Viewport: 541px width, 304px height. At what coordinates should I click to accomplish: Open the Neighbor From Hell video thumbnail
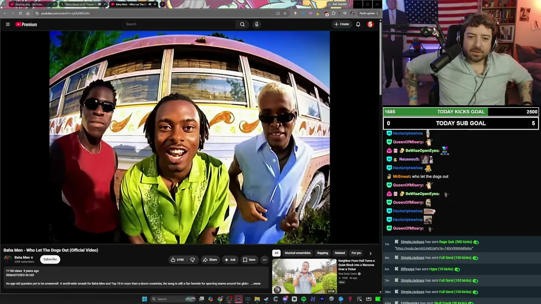click(304, 276)
